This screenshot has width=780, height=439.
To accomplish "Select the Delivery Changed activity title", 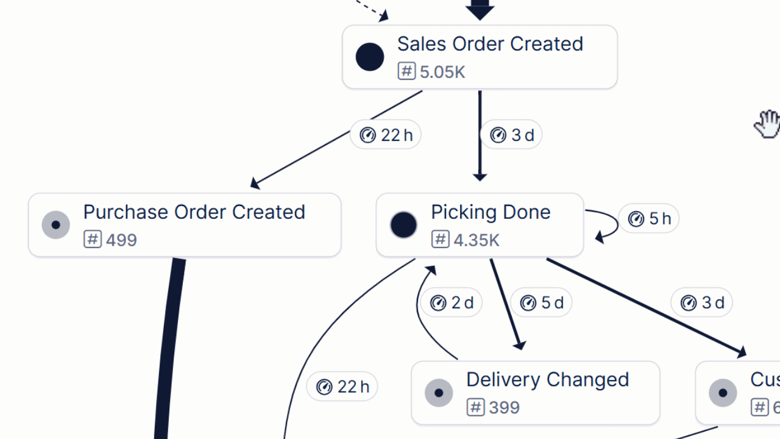I will click(x=547, y=379).
